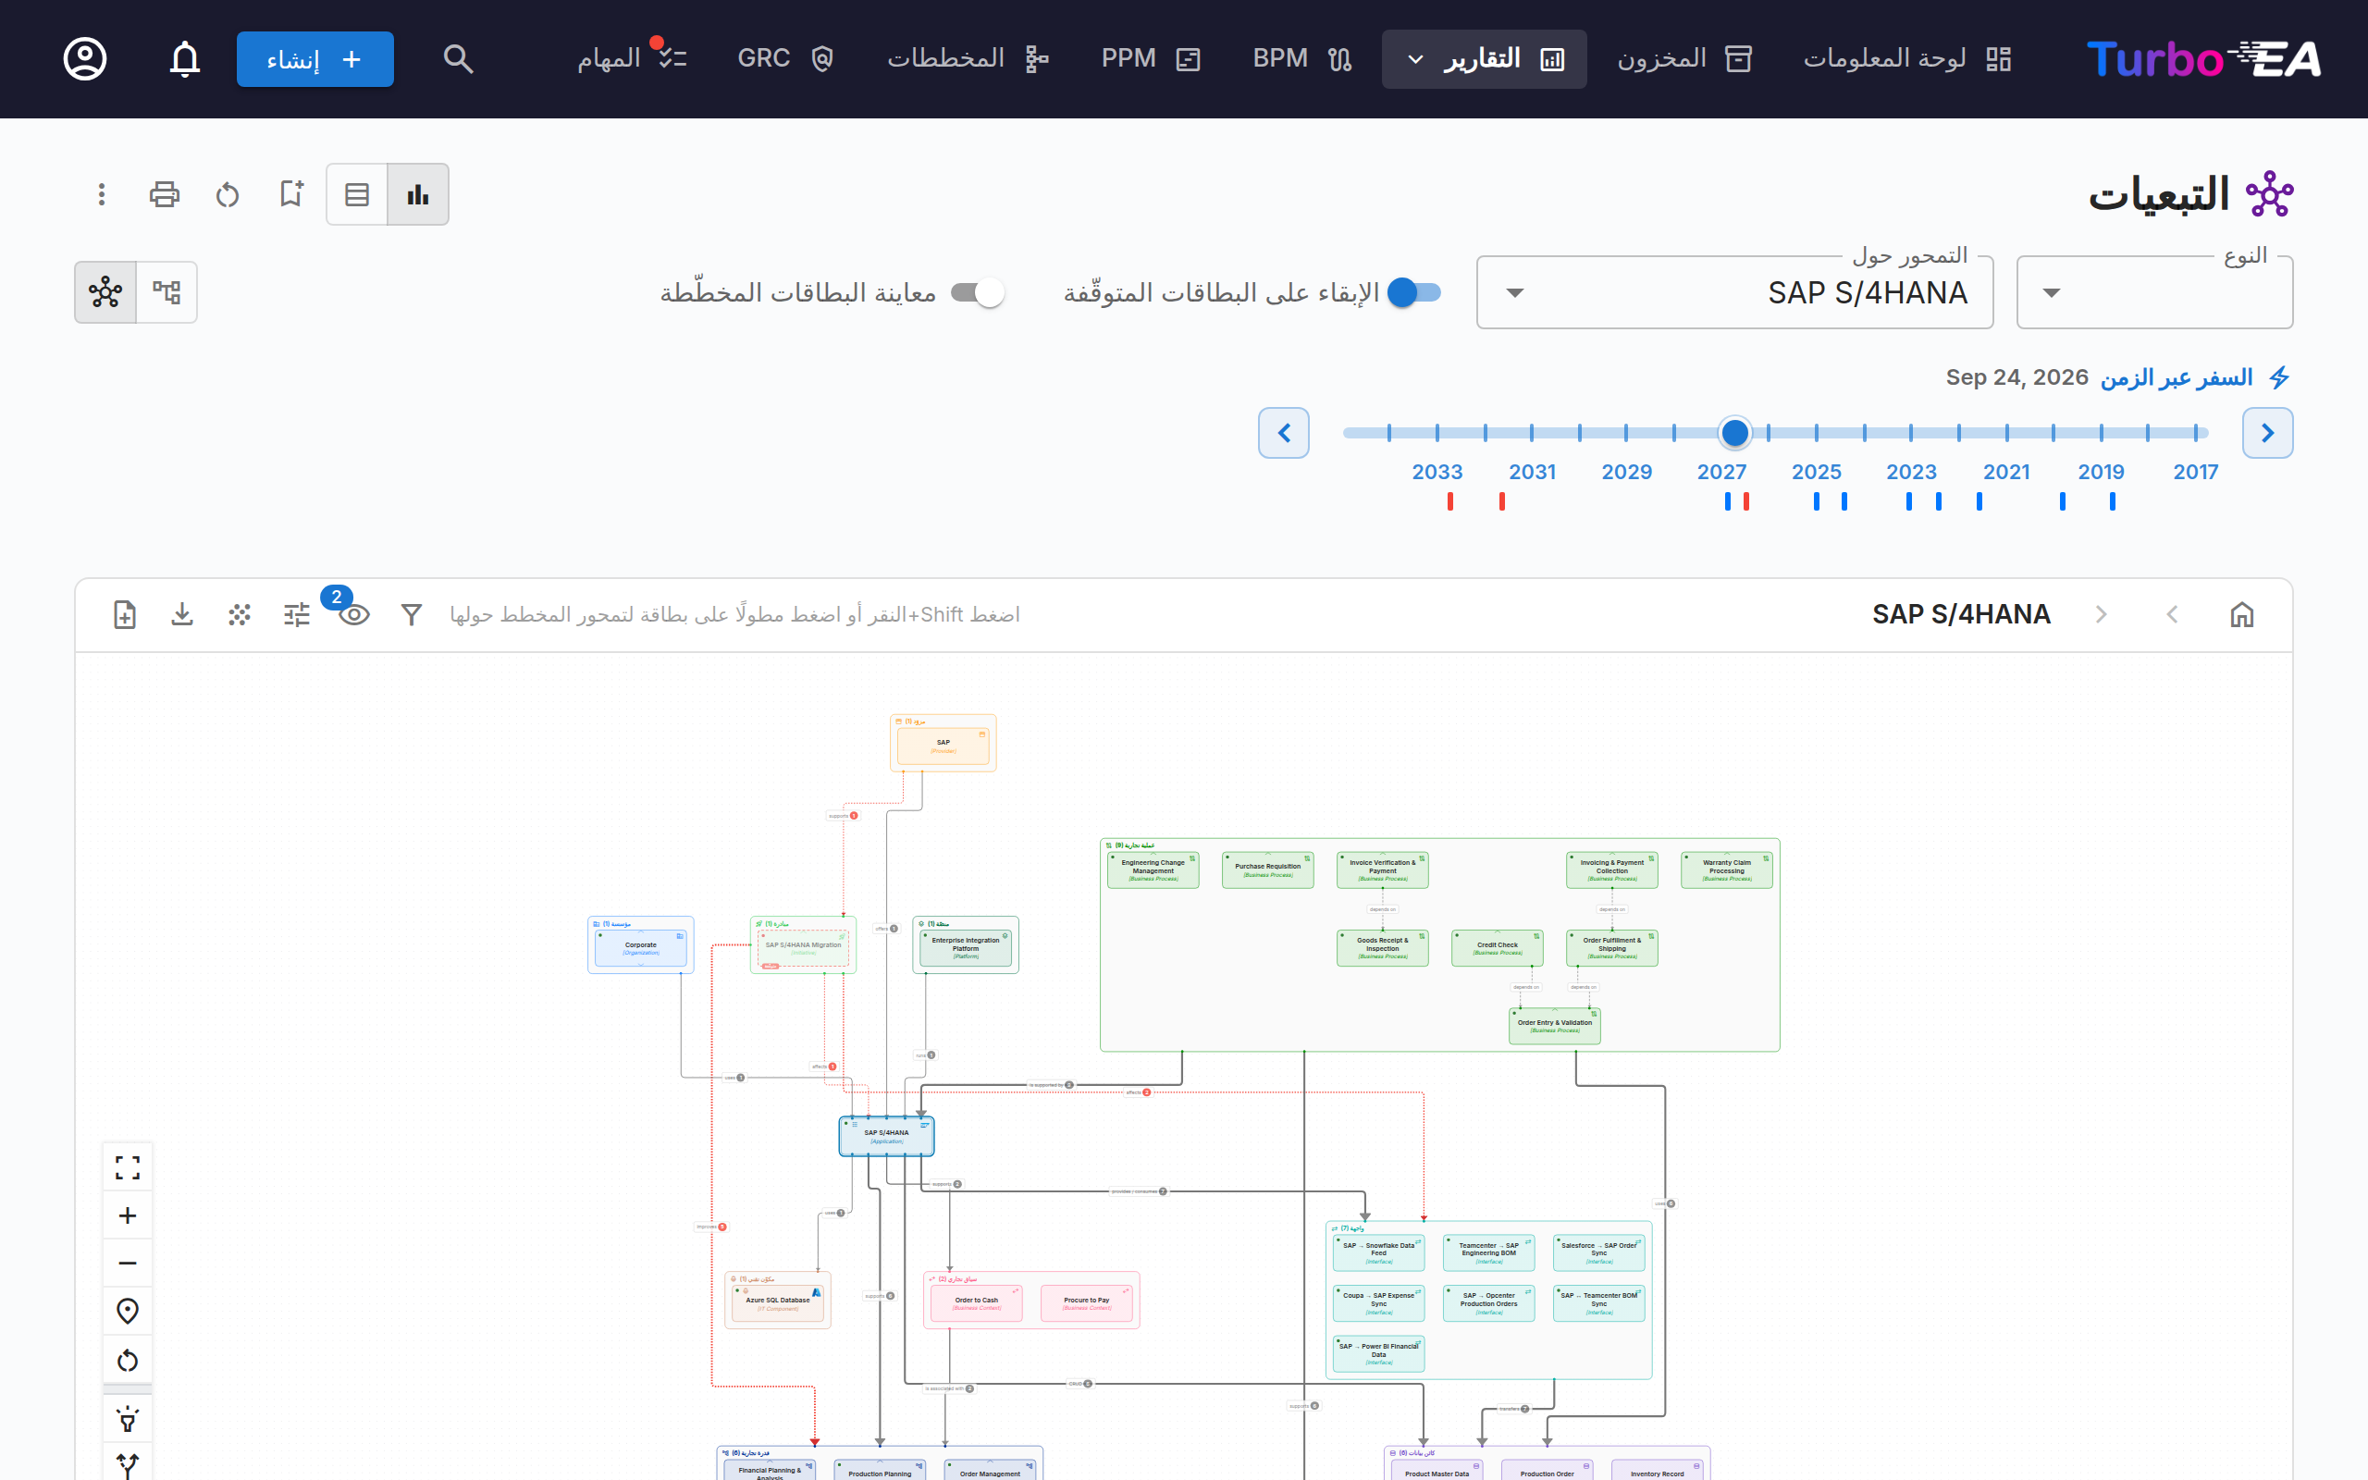Open the notifications bell
The height and width of the screenshot is (1480, 2368).
tap(185, 58)
